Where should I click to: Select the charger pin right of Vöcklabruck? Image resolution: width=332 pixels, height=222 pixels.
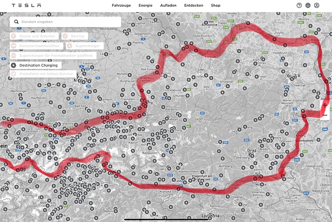185,90
